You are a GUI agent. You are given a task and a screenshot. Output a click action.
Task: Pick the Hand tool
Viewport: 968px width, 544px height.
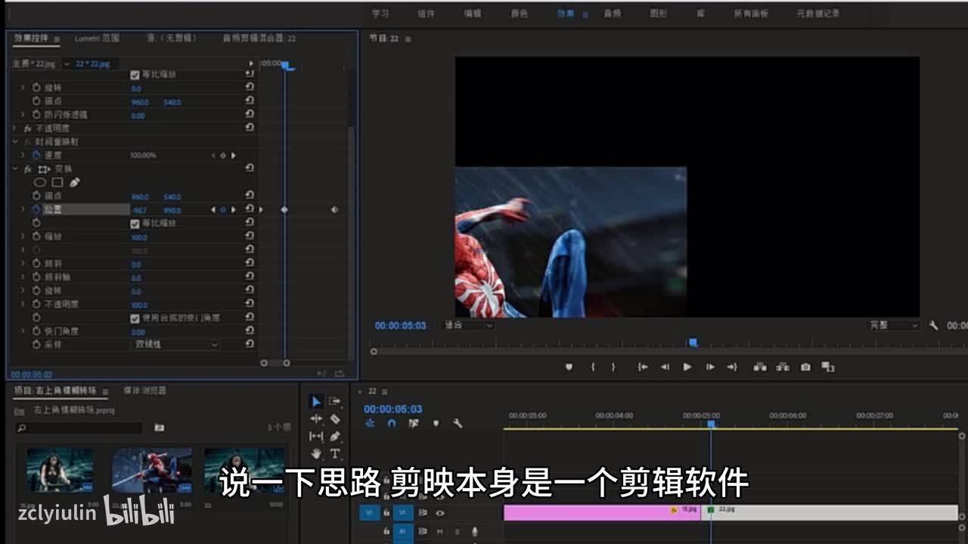(316, 453)
